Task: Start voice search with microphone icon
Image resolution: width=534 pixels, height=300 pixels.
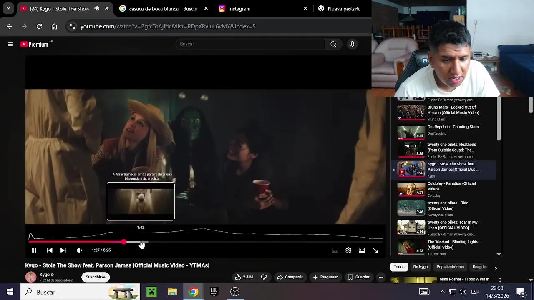Action: [353, 44]
